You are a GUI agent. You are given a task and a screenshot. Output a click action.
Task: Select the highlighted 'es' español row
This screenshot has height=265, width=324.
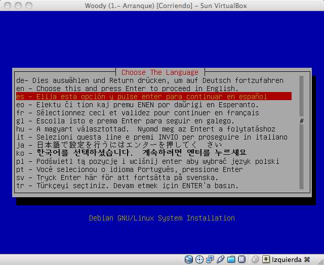154,97
